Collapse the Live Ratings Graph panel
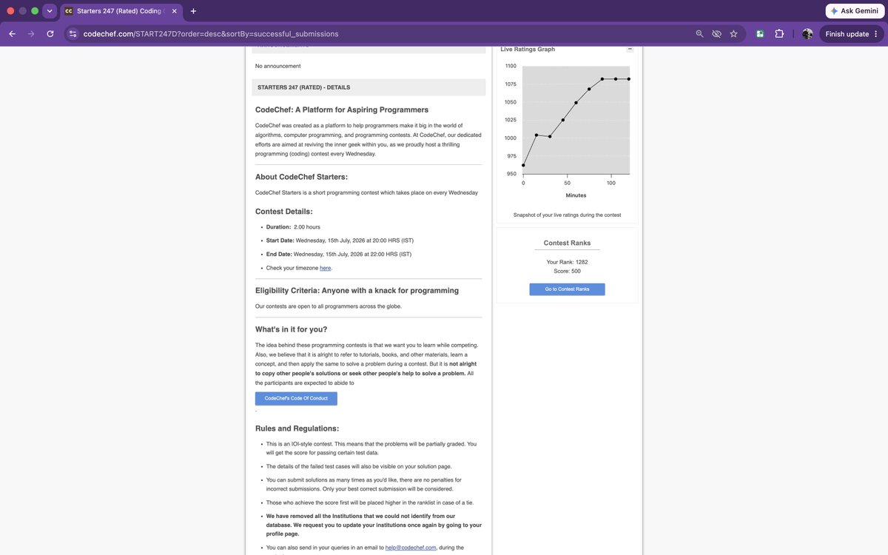 click(x=630, y=49)
